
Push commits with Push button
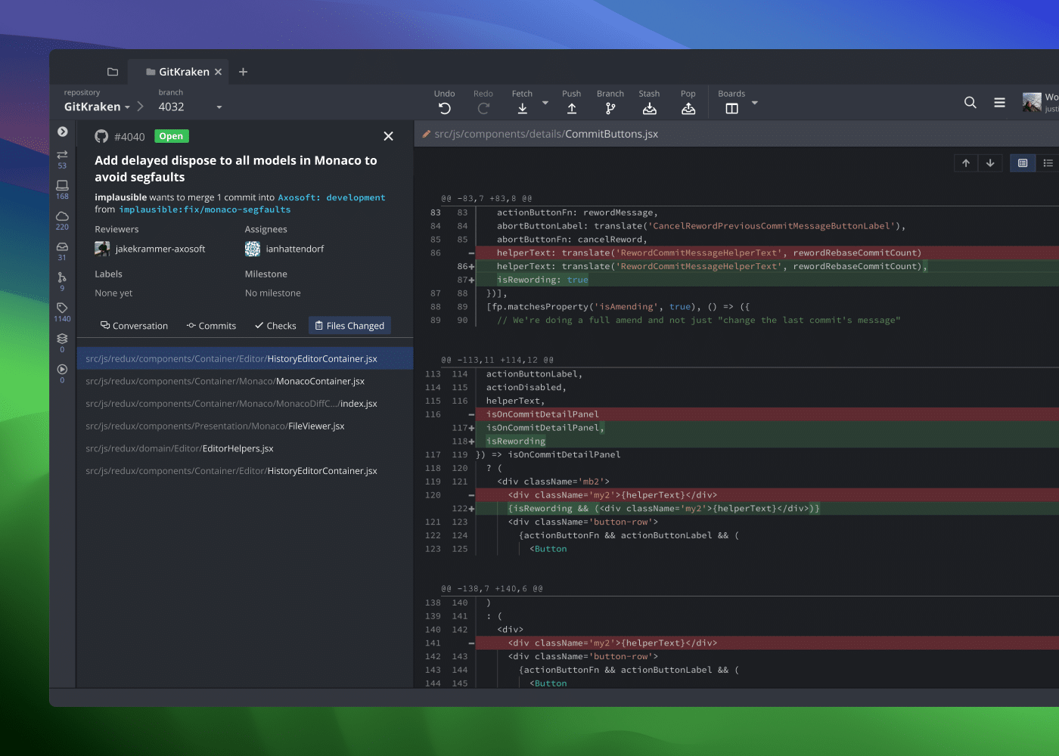click(x=572, y=103)
